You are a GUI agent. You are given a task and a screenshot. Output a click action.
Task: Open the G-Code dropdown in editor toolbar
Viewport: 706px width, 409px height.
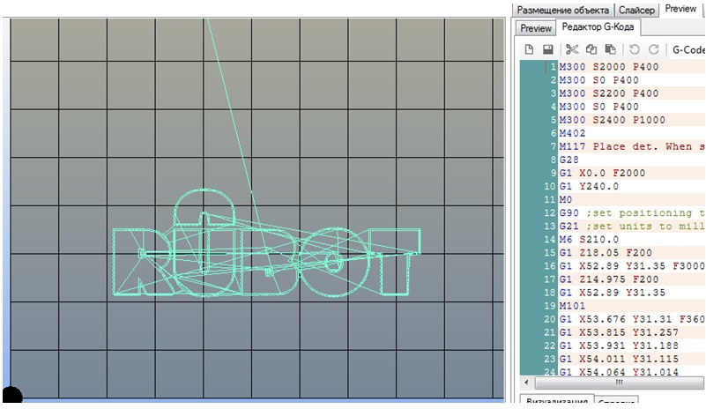pos(688,49)
